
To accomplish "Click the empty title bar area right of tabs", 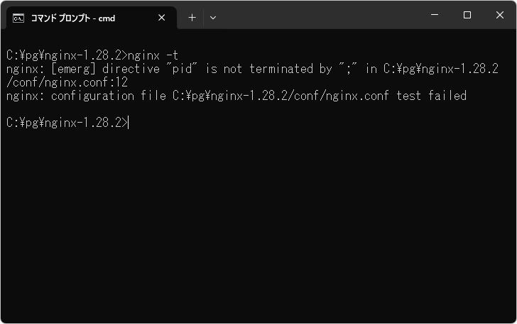I will (x=320, y=16).
